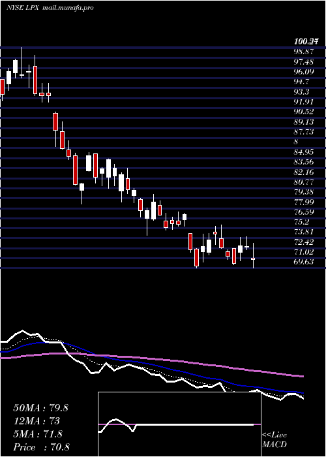This screenshot has height=457, width=326.
Task: Click the 80.77 price axis label
Action: click(x=304, y=182)
